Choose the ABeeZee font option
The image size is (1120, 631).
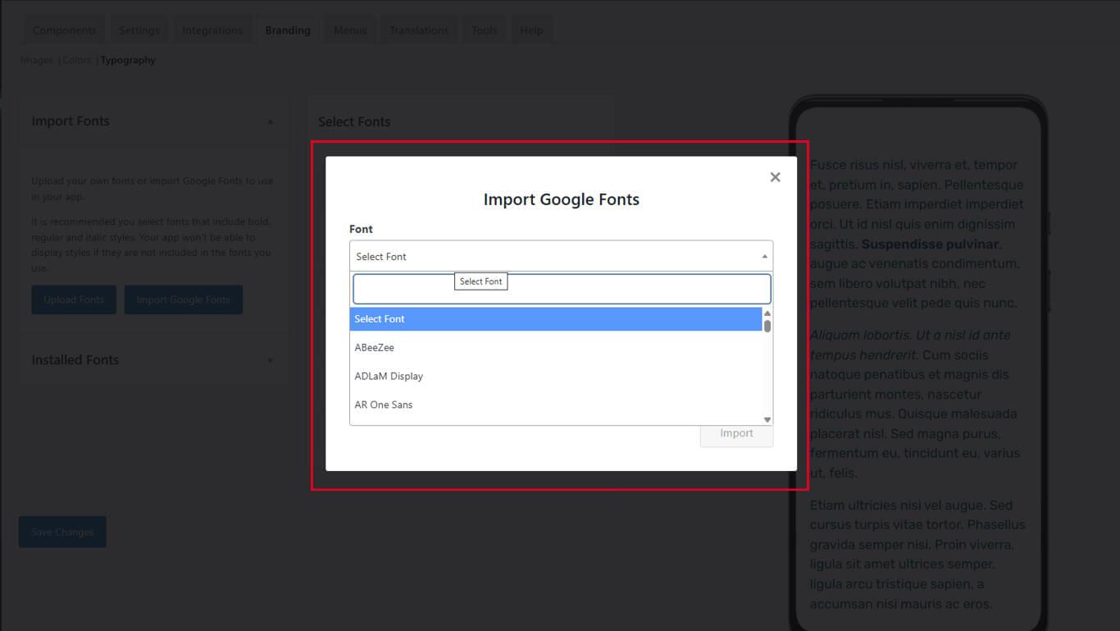[375, 348]
